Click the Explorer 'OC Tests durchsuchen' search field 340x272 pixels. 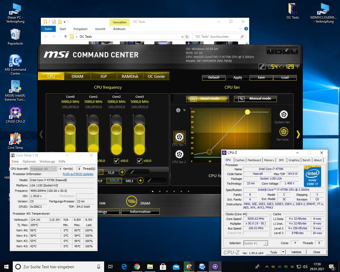pyautogui.click(x=219, y=37)
